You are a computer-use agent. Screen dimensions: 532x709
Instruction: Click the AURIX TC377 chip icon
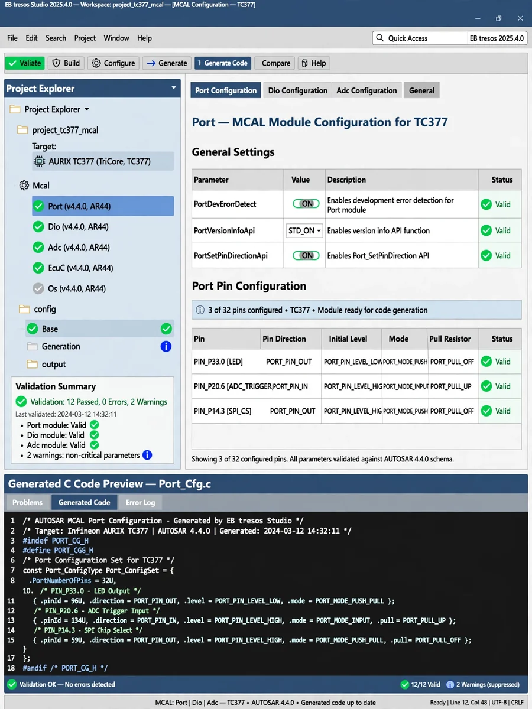[39, 161]
